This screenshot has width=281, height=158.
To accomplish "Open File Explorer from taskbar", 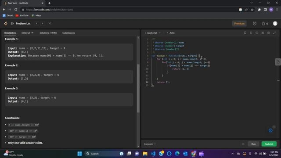I will click(x=145, y=154).
